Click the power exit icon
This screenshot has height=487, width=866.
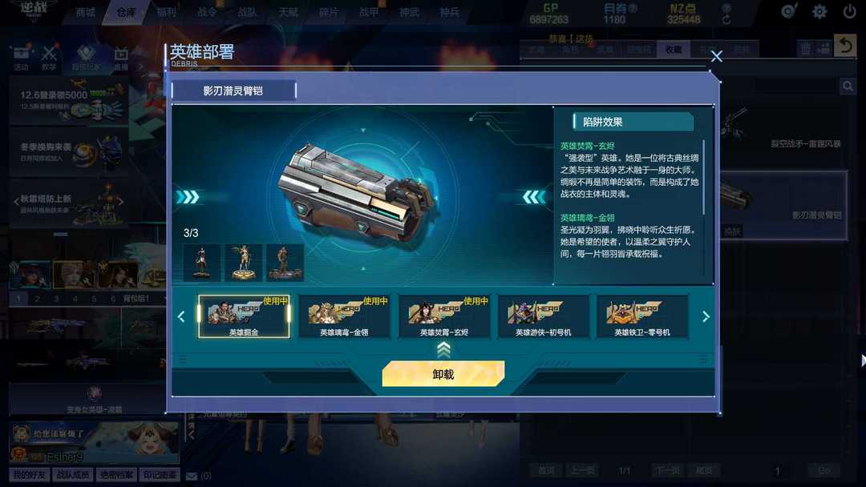(849, 11)
